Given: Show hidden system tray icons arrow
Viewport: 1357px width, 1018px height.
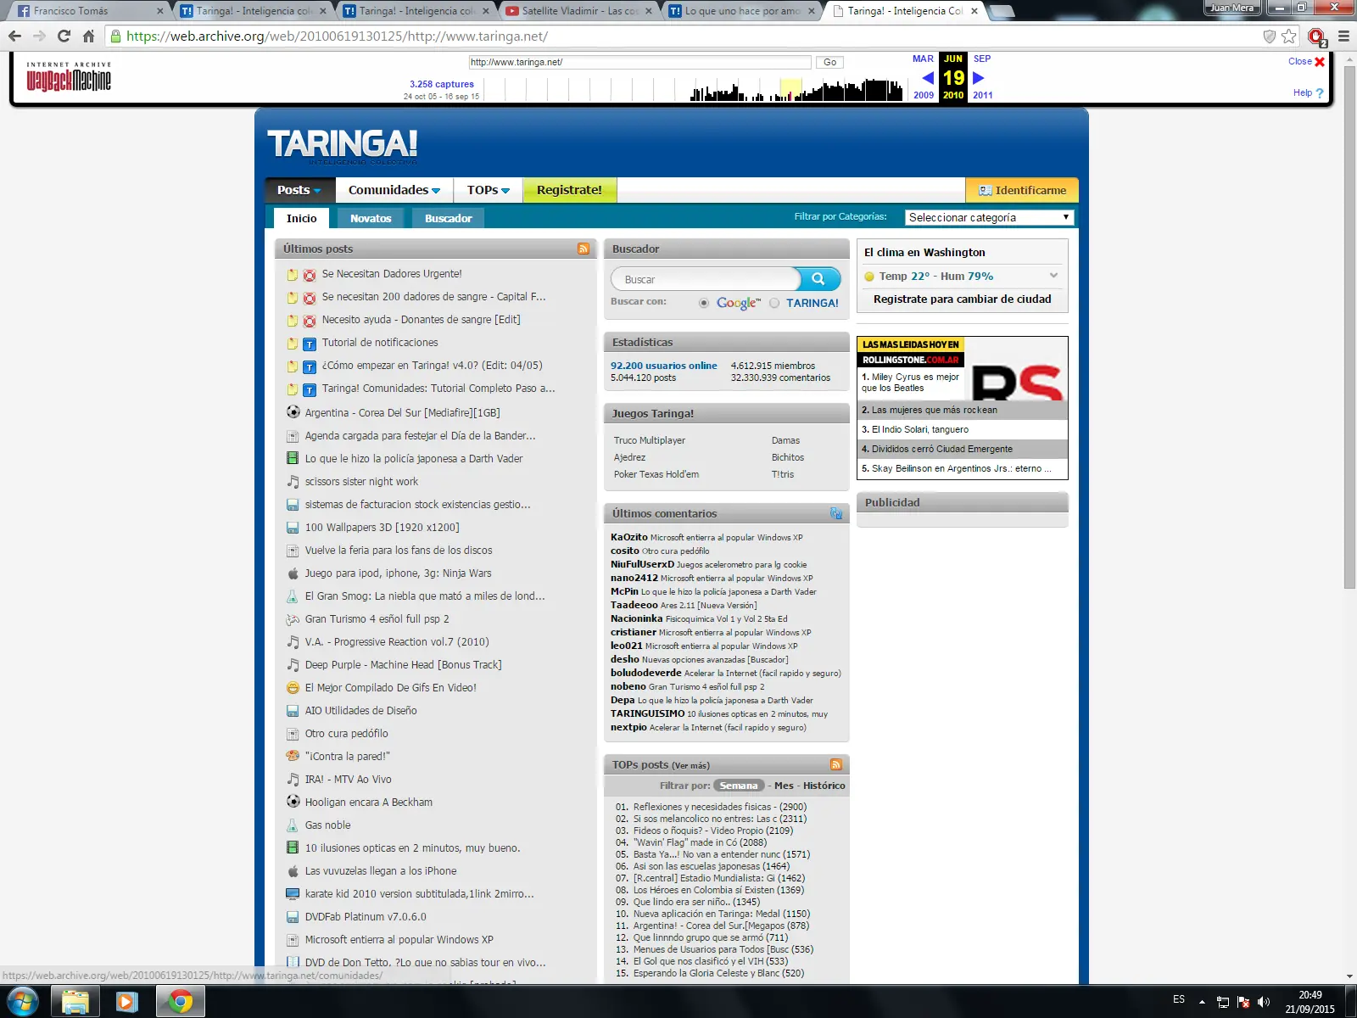Looking at the screenshot, I should 1202,1002.
